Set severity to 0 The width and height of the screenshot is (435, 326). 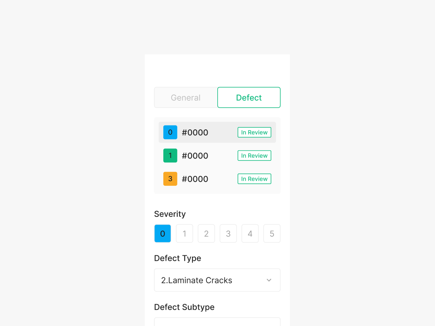point(163,234)
